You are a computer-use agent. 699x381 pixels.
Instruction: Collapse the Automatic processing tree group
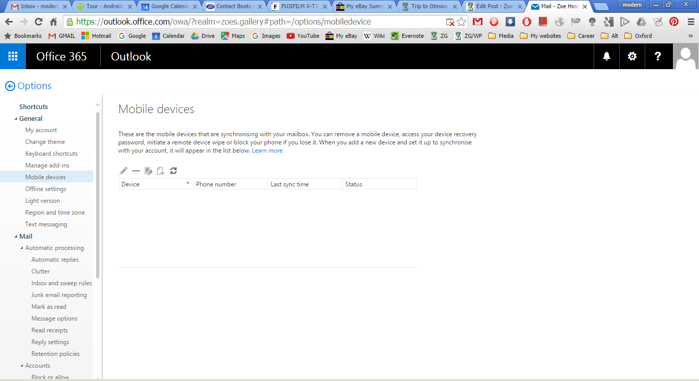click(x=21, y=248)
